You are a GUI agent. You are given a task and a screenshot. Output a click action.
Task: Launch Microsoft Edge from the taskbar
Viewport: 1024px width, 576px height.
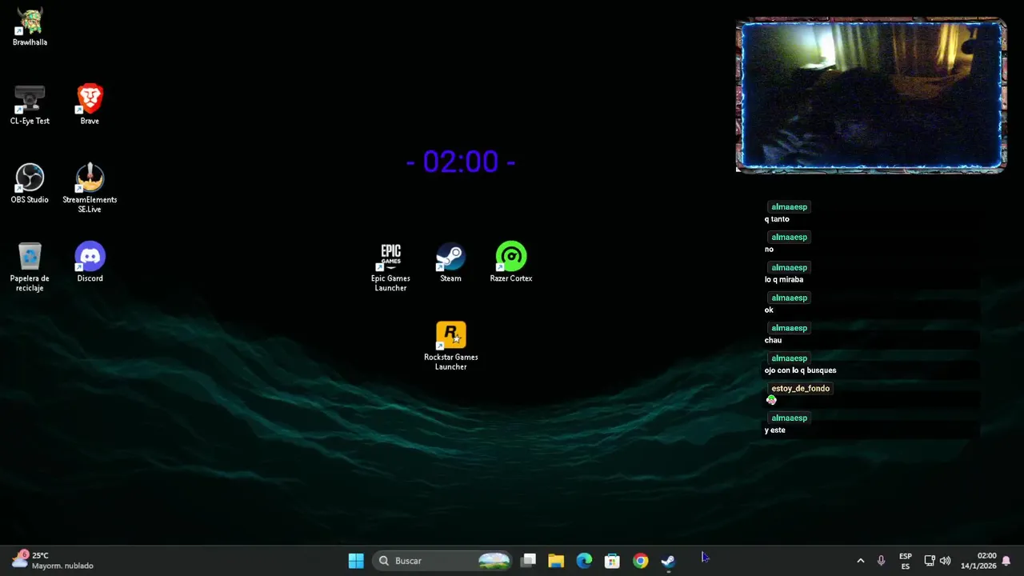click(584, 561)
